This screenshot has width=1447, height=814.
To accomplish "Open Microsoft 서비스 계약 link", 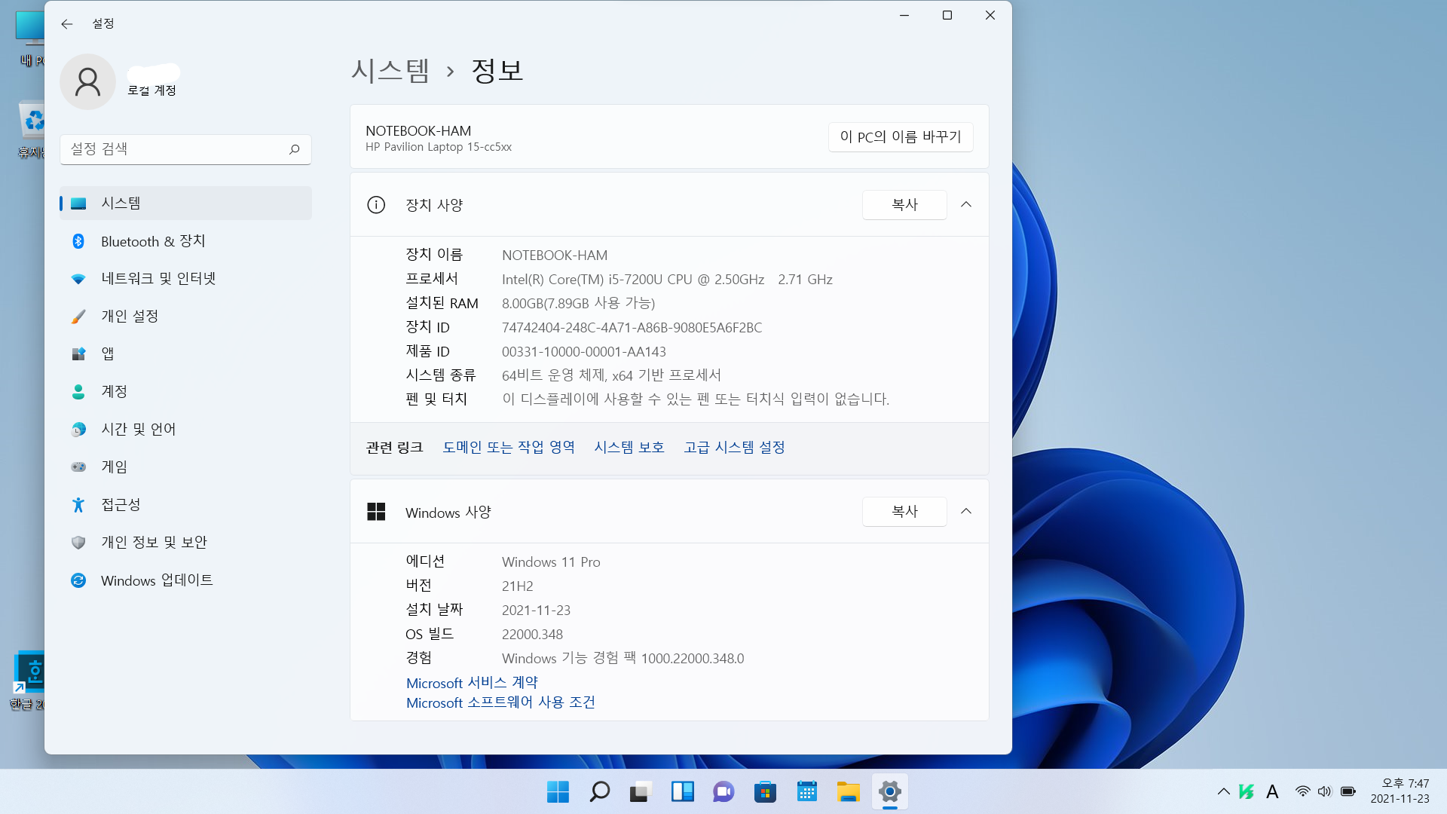I will tap(472, 683).
